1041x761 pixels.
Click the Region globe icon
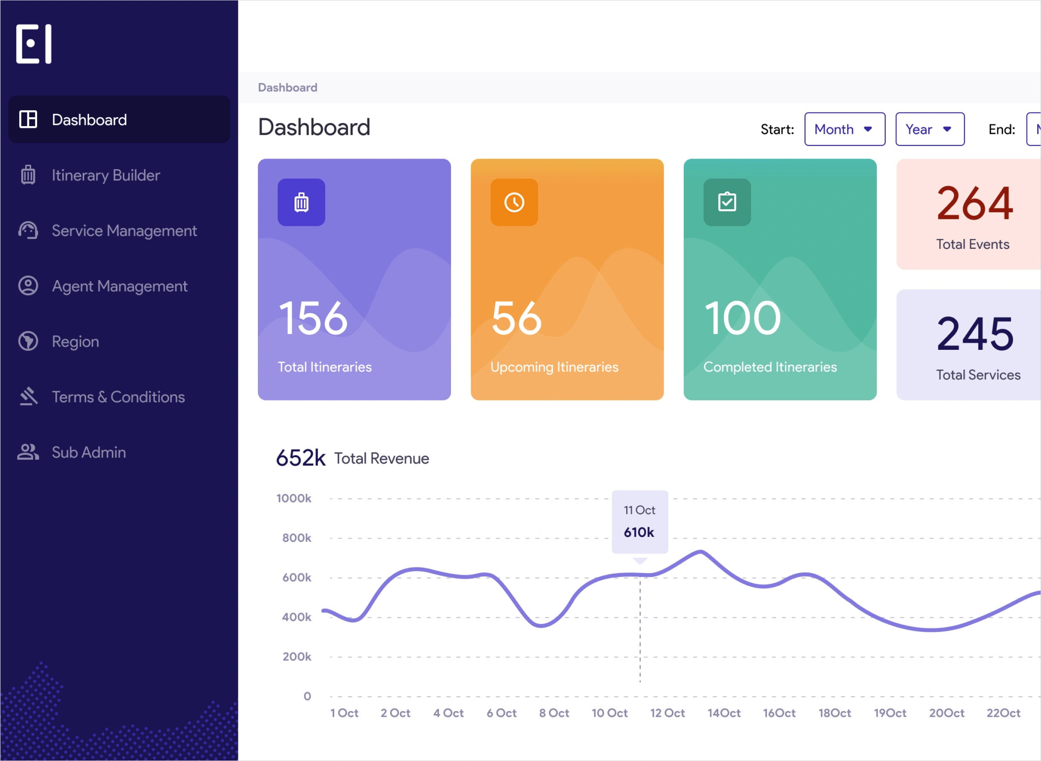pyautogui.click(x=28, y=341)
